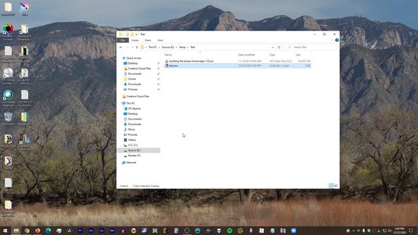Open File Explorer from the taskbar
Viewport: 418px width, 235px height.
click(16, 230)
